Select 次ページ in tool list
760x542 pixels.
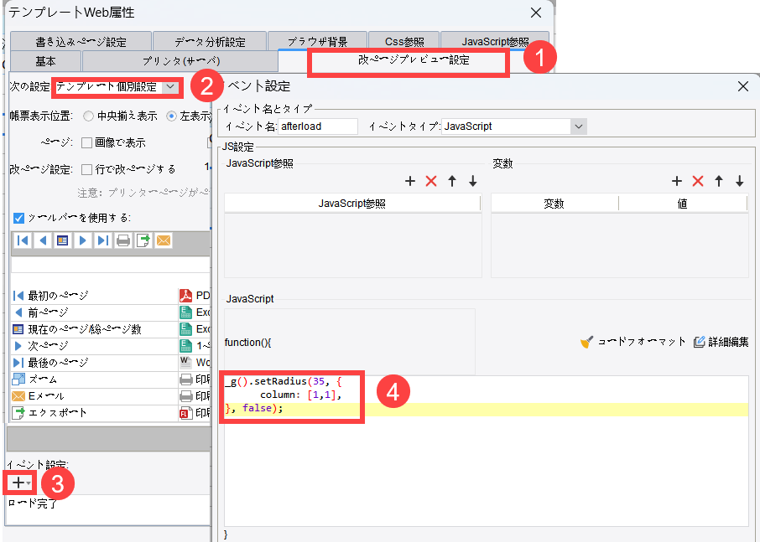(95, 346)
